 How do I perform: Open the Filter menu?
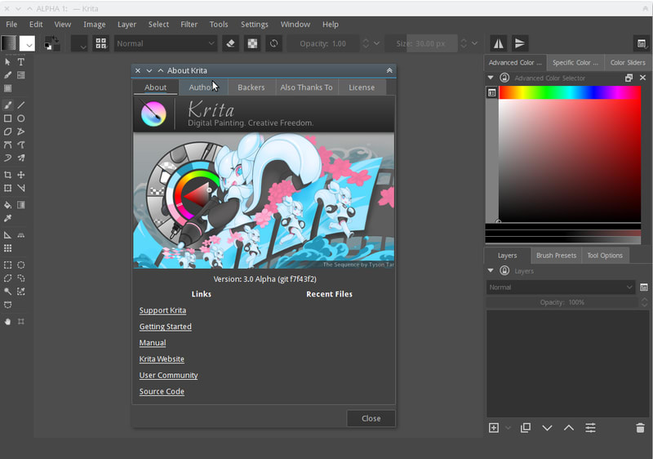pos(189,25)
